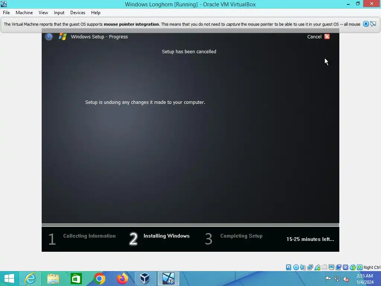Minimize the VirtualBox window

(x=348, y=4)
